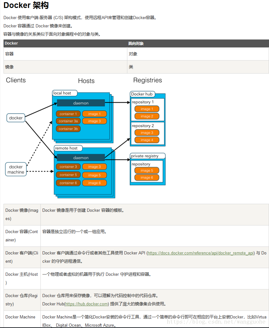Click the "Docker 容器(Container)" row label
This screenshot has height=328, width=269.
click(x=22, y=236)
